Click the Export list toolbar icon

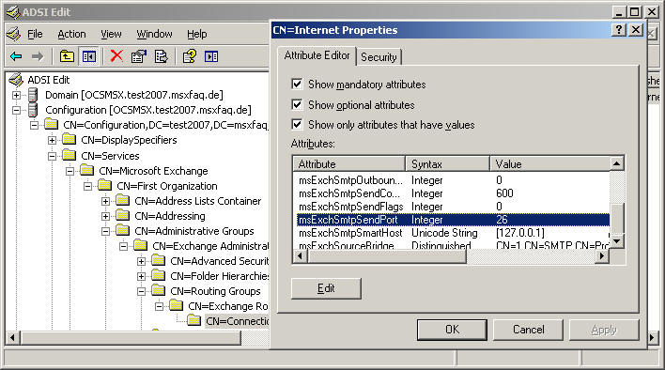162,56
